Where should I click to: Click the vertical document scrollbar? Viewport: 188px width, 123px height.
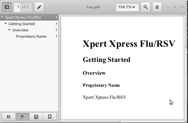tap(185, 34)
